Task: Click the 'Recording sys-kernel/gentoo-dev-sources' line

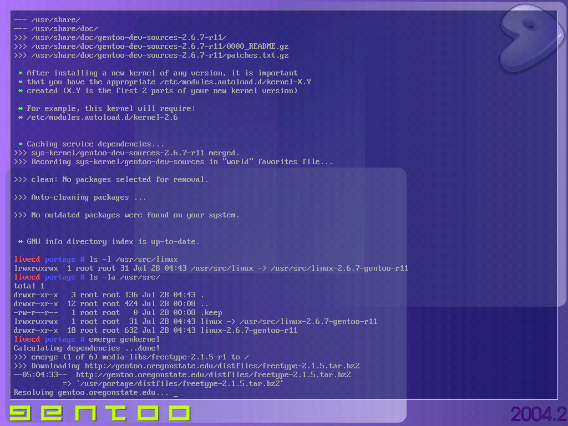Action: [x=174, y=162]
